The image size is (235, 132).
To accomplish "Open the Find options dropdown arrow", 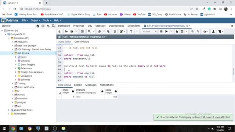I will coord(94,32).
